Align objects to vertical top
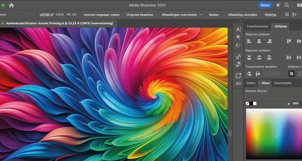Screen dimensions: 302x161 click(289, 41)
